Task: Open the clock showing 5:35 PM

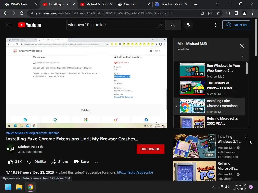Action: pos(239,187)
